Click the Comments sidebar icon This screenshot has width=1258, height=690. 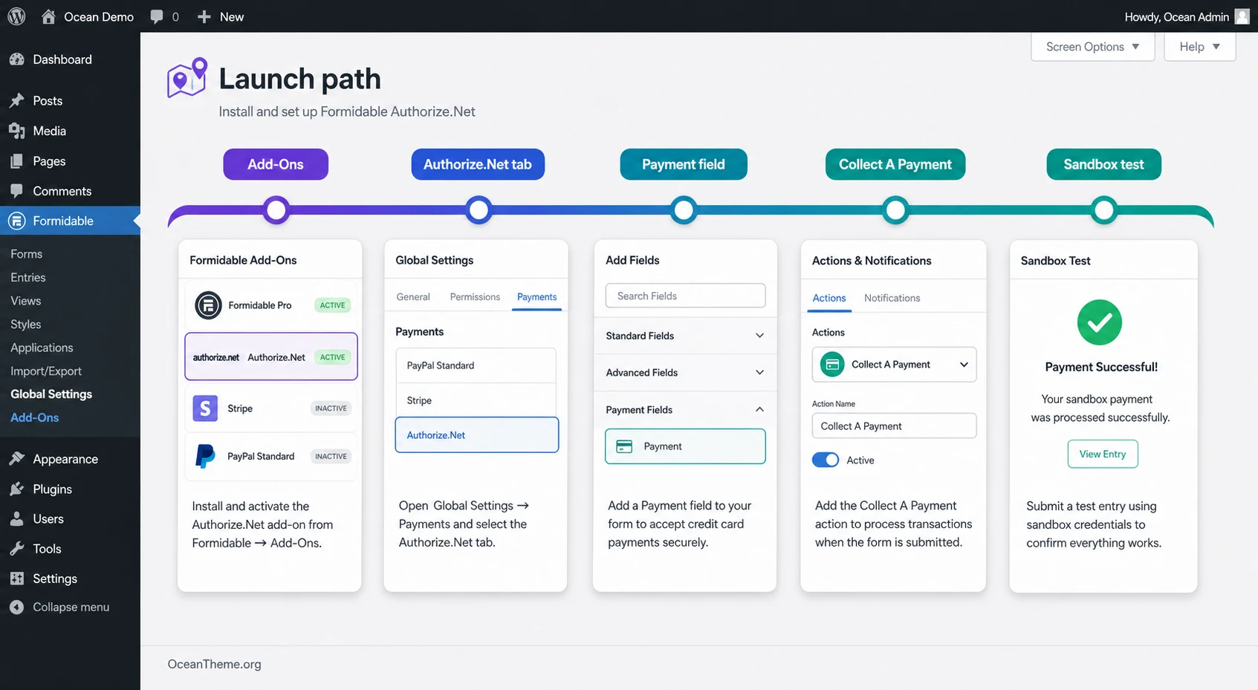[x=16, y=191]
